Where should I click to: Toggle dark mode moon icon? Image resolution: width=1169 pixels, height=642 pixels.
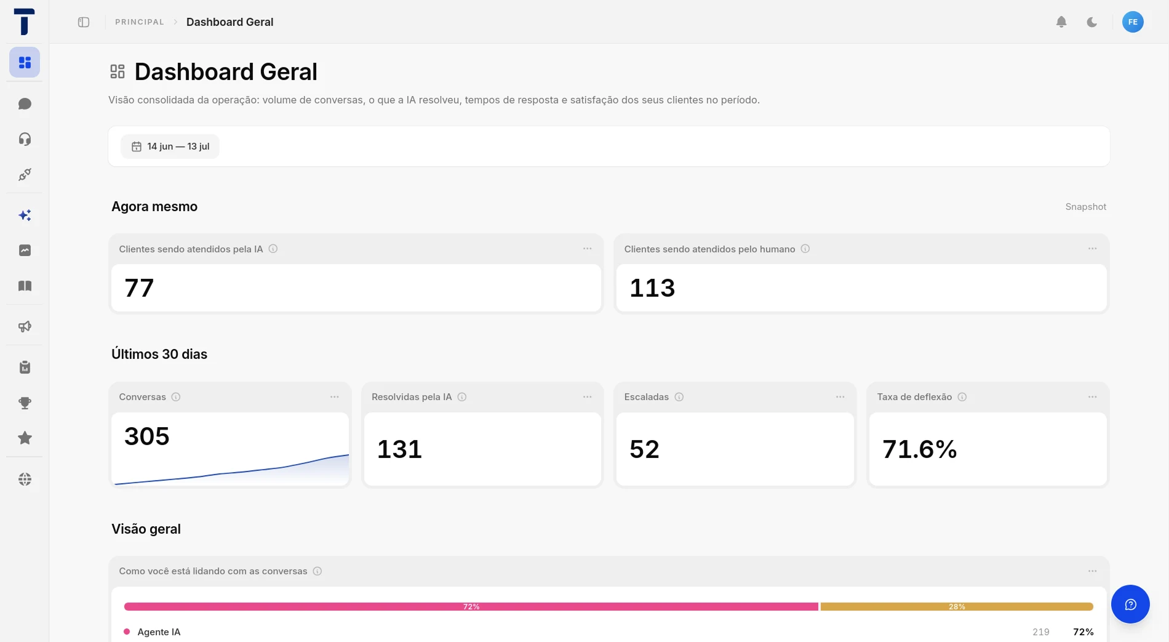click(x=1092, y=22)
